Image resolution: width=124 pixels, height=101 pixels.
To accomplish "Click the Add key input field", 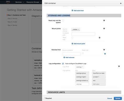I will pos(82,84).
